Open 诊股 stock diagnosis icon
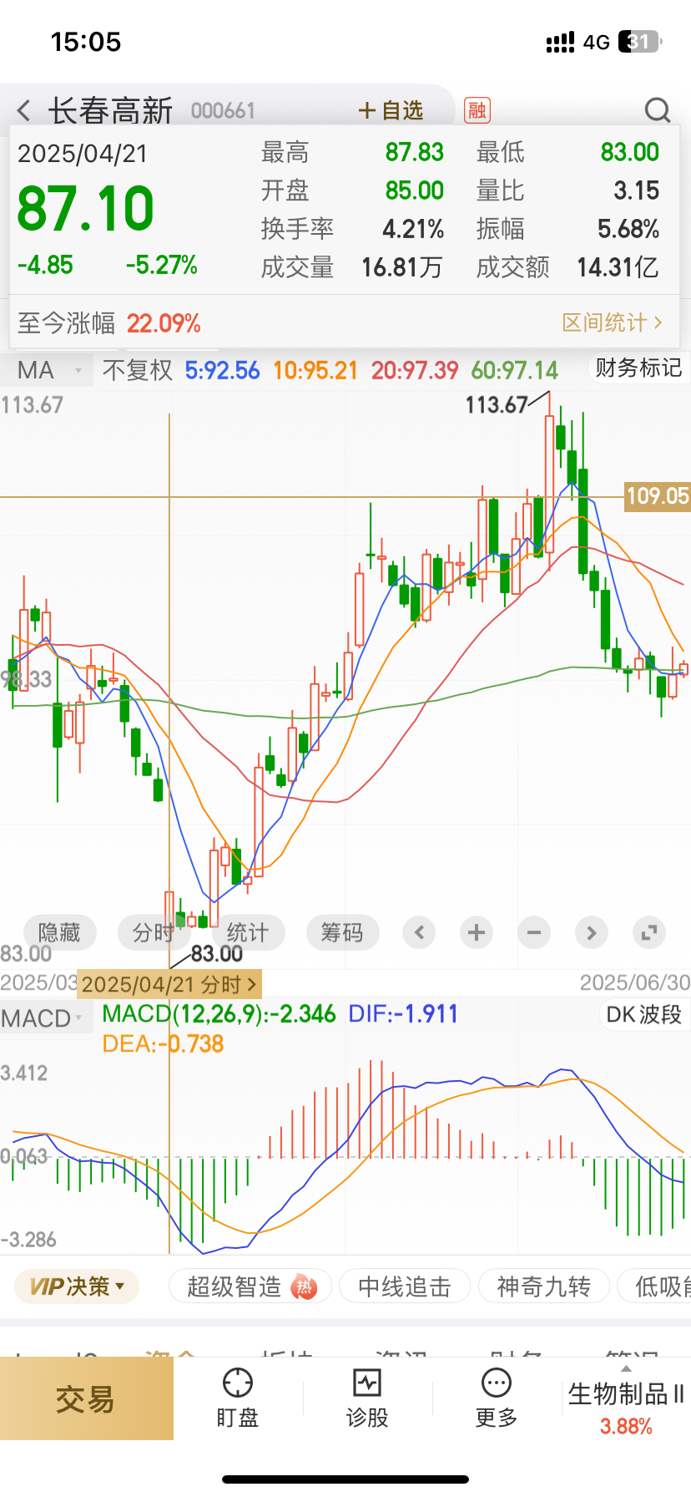The height and width of the screenshot is (1497, 691). (x=367, y=1398)
